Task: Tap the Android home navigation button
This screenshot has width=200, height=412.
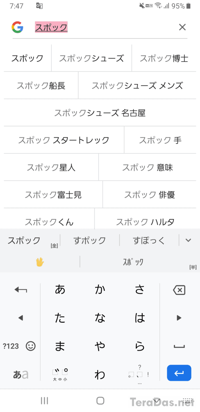Action: [100, 400]
